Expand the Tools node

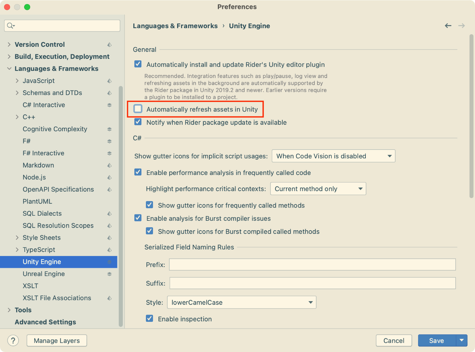[9, 310]
